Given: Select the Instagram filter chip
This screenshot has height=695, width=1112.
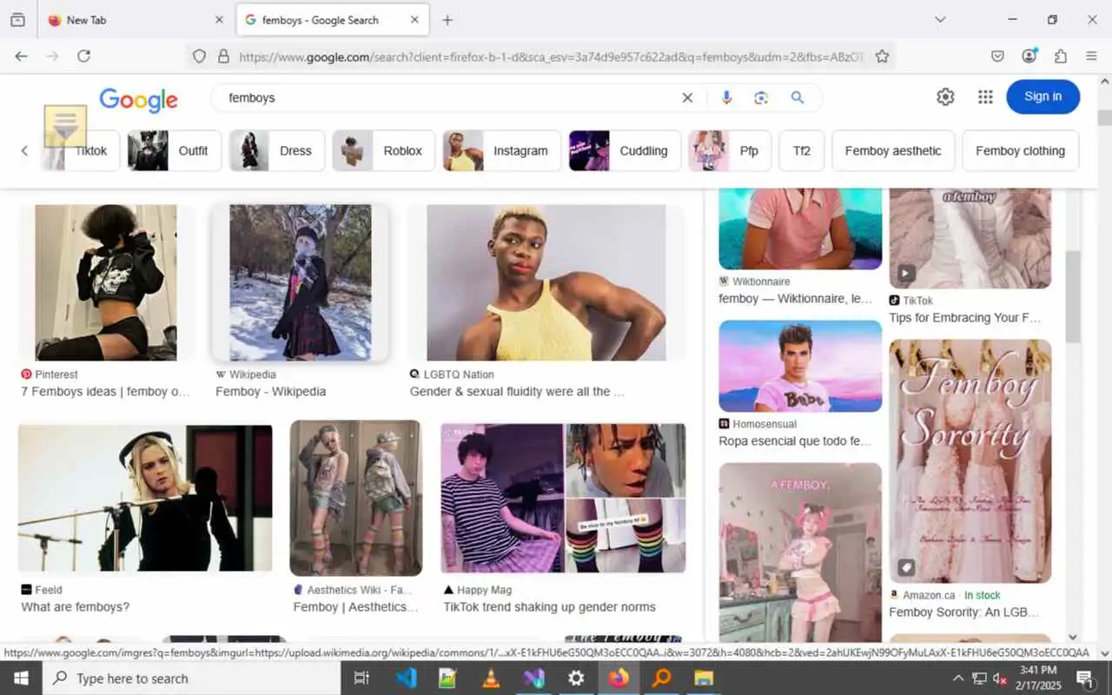Looking at the screenshot, I should [x=501, y=151].
